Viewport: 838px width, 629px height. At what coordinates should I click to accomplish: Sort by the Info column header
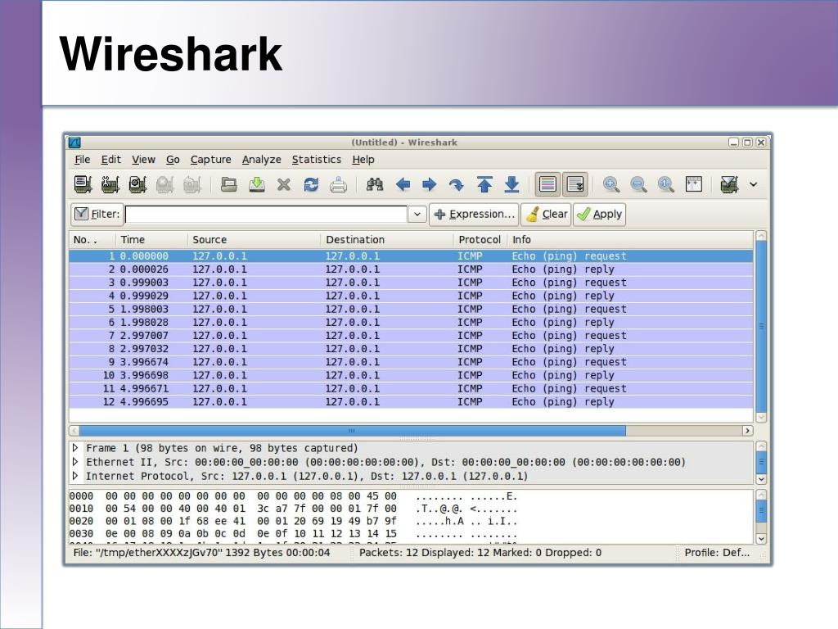pyautogui.click(x=630, y=240)
